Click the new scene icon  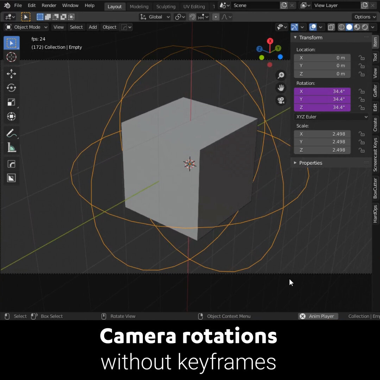click(284, 5)
